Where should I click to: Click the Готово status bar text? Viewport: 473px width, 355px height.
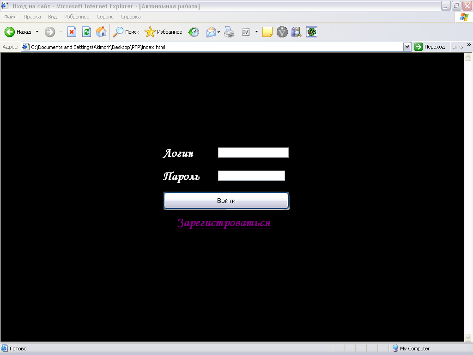(18, 349)
